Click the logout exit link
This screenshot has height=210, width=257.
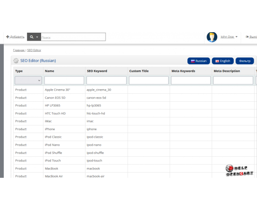point(251,37)
